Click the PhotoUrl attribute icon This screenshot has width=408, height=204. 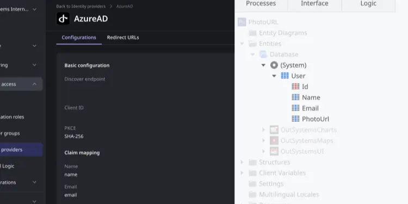(295, 119)
